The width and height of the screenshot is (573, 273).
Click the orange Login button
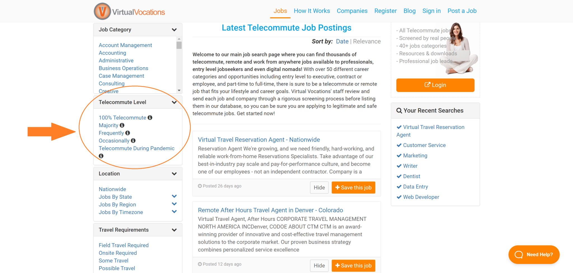pos(435,85)
